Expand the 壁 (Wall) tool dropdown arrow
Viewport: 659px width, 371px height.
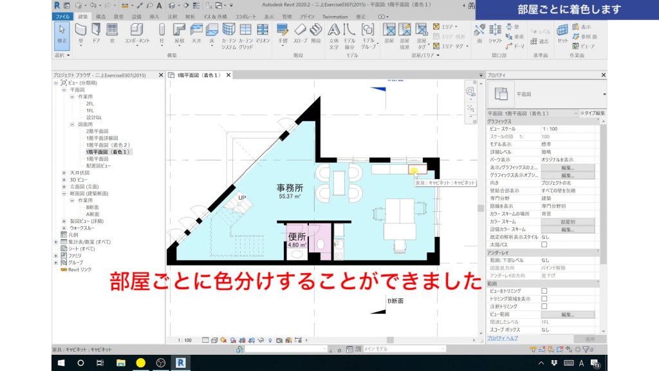(80, 45)
